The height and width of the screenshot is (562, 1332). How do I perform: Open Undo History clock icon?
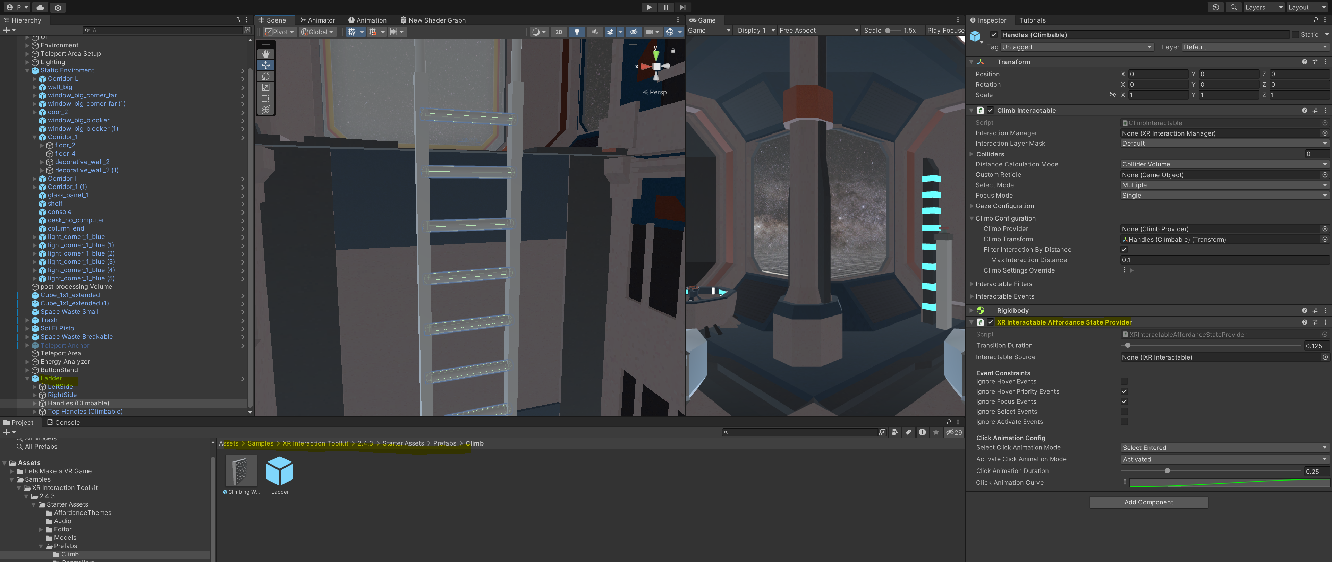(x=1216, y=7)
